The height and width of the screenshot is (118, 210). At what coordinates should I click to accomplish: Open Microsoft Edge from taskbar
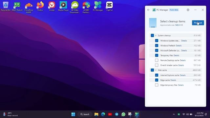[x=103, y=114]
